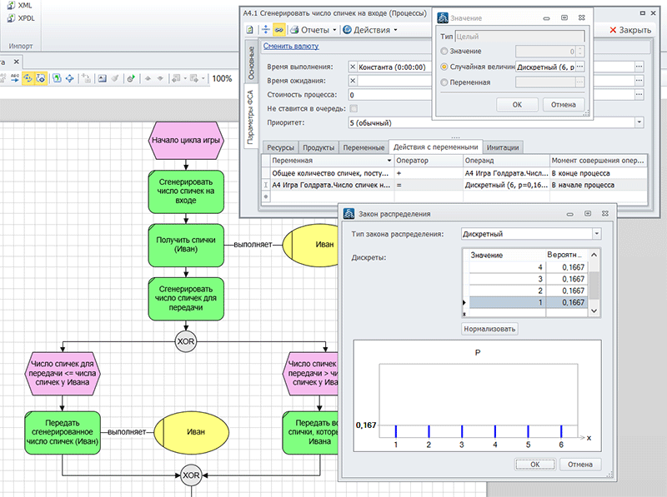Clear the Время выполнения field with X icon
The image size is (667, 497).
tap(354, 67)
